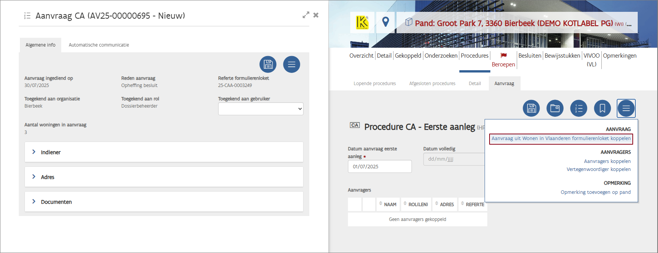Viewport: 658px width, 253px height.
Task: Click the Aanvragers koppelen link
Action: coord(607,161)
